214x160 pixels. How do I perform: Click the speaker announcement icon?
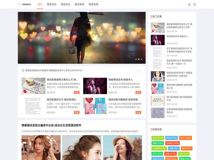click(x=23, y=70)
